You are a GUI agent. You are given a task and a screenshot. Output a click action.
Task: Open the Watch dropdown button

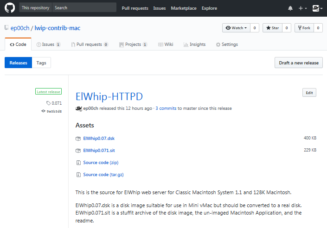tap(236, 28)
